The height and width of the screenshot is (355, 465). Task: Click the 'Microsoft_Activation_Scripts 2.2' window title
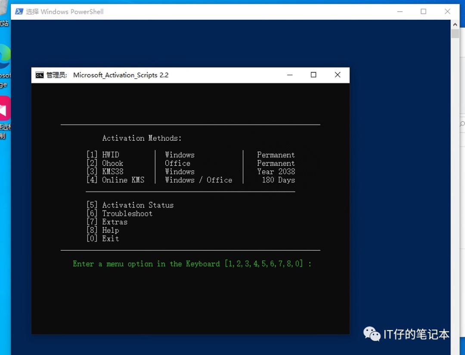point(121,75)
